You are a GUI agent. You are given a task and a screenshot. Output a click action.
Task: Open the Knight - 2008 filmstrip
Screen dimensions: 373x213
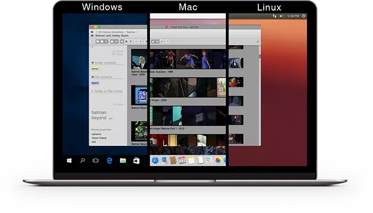coord(188,87)
